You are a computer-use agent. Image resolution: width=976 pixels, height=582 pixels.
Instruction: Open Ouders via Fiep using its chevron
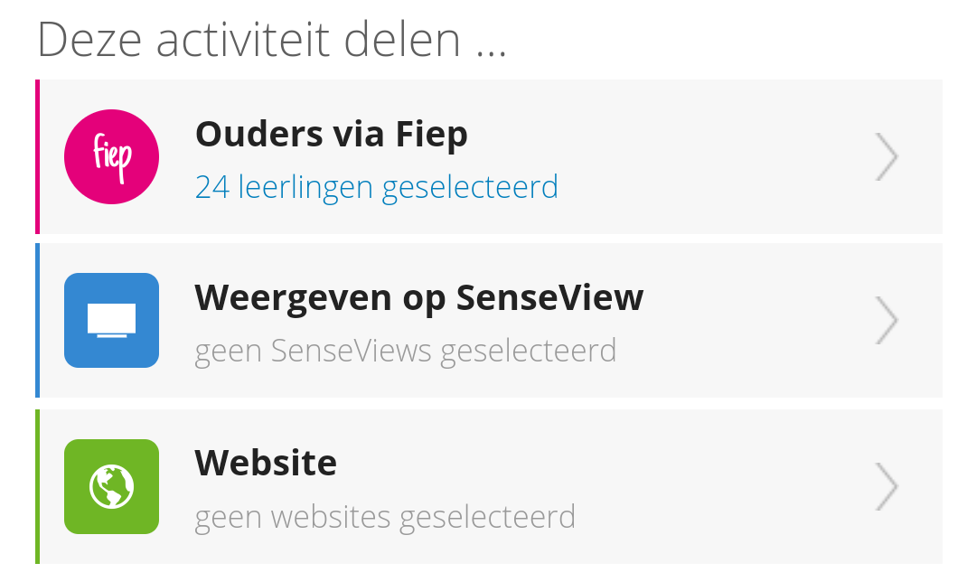[x=887, y=157]
